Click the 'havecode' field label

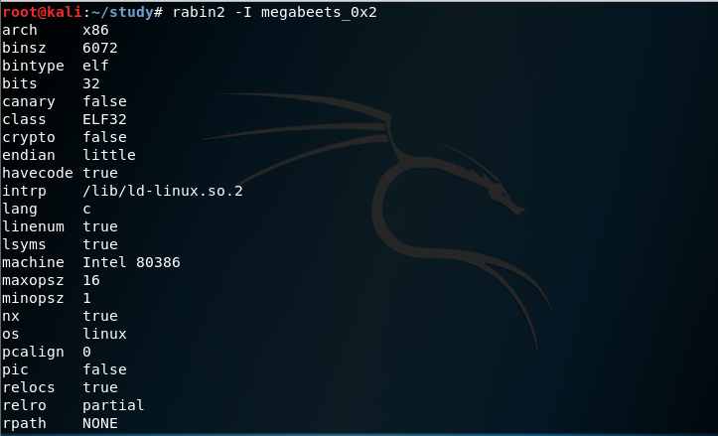coord(38,173)
